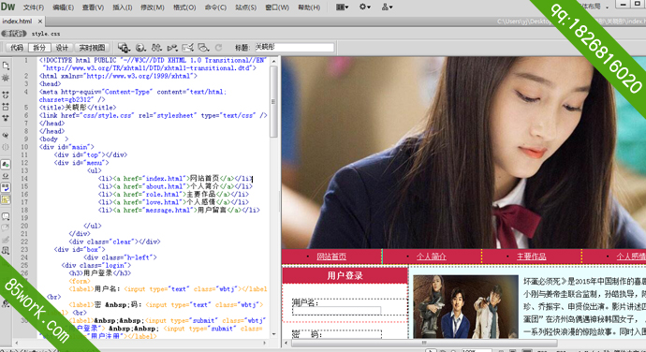Open the 文件(F) menu

34,7
